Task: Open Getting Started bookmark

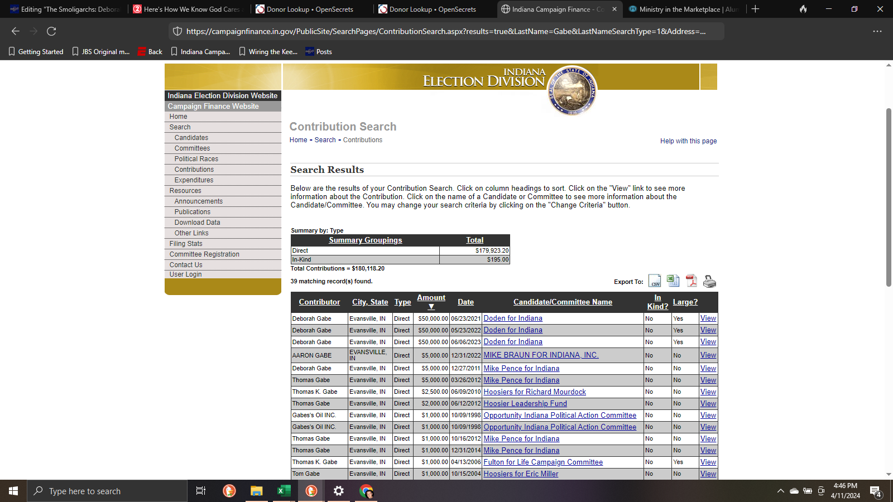Action: pos(36,52)
